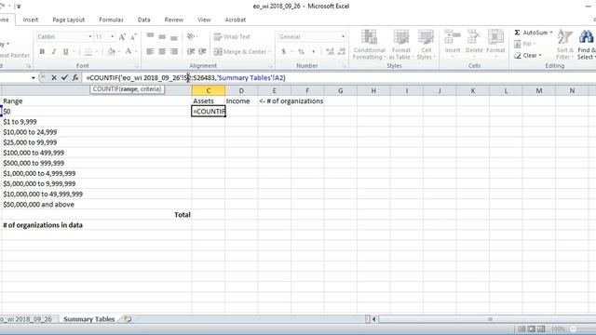Toggle Underline formatting
The width and height of the screenshot is (596, 335).
pos(66,52)
